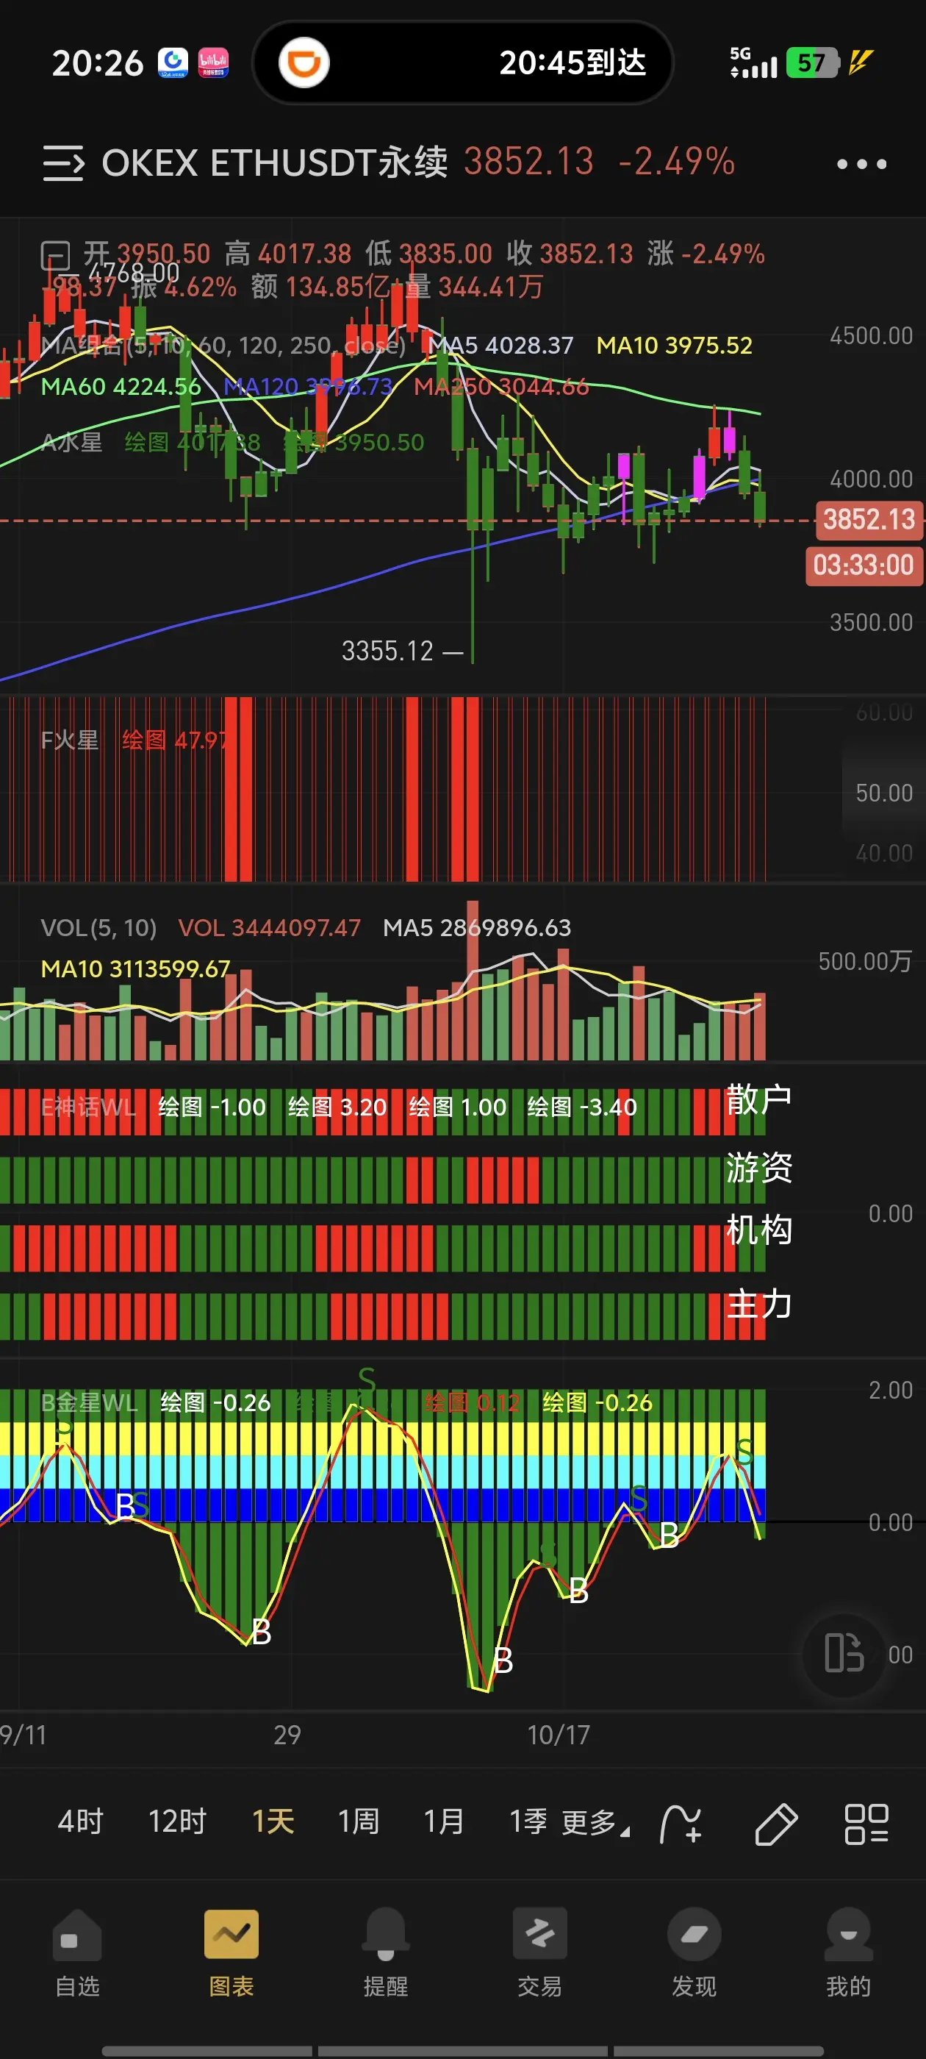Tap the 10/17 date axis label

click(559, 1735)
